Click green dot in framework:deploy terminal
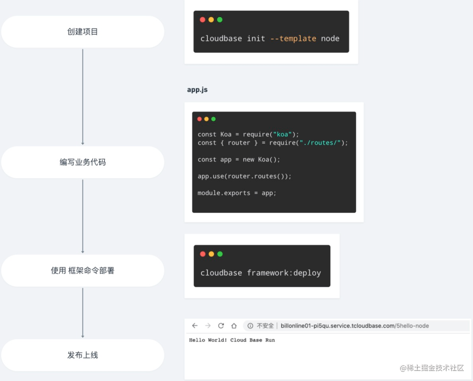The image size is (473, 381). tap(220, 254)
